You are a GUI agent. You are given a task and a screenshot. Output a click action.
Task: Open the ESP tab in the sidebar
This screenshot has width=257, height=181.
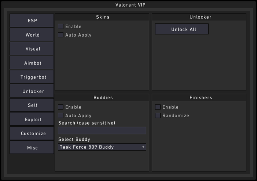click(32, 21)
